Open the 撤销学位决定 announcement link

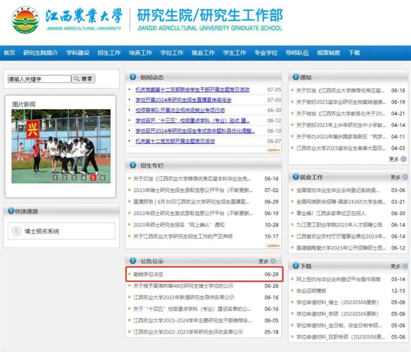tap(148, 274)
